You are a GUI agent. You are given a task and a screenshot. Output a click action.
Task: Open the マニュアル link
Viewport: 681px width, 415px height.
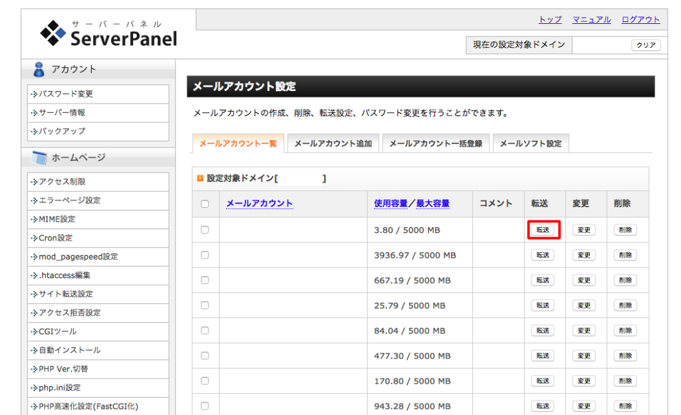pos(591,19)
